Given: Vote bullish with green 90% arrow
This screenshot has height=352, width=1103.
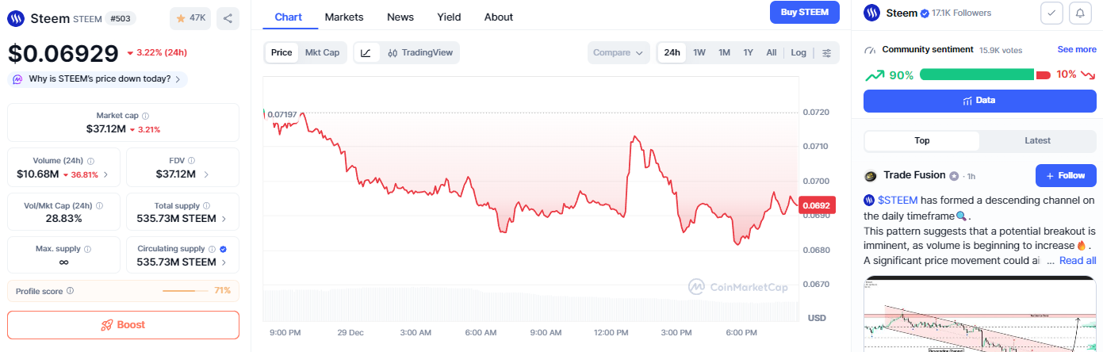Looking at the screenshot, I should [x=875, y=75].
